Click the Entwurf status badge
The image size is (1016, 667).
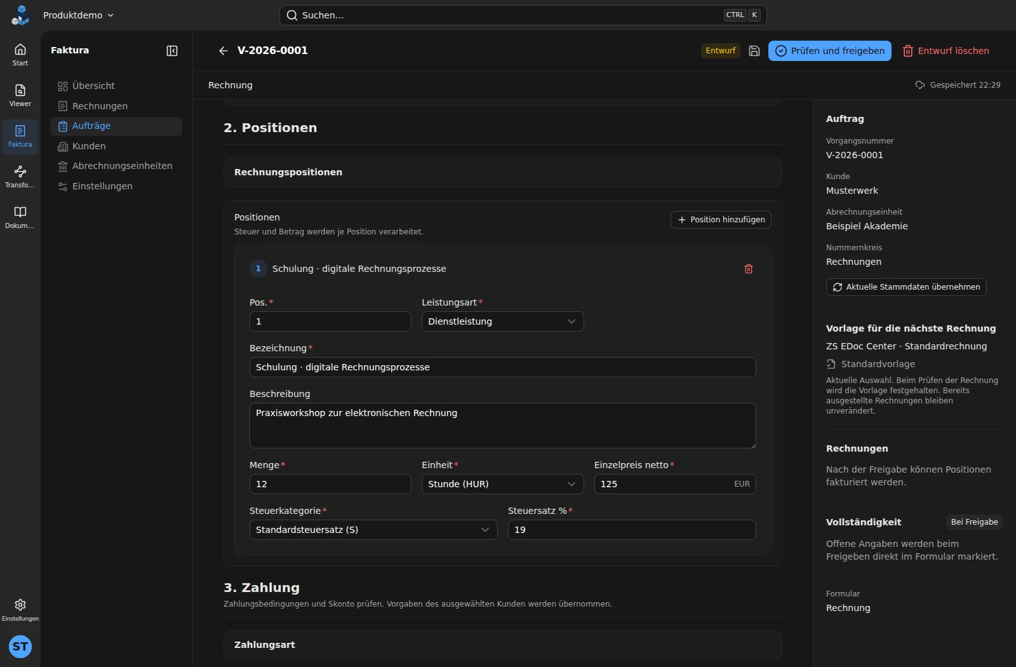tap(721, 51)
